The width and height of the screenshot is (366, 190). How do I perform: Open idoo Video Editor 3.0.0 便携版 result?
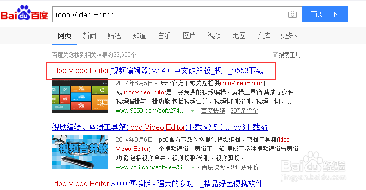click(x=157, y=184)
